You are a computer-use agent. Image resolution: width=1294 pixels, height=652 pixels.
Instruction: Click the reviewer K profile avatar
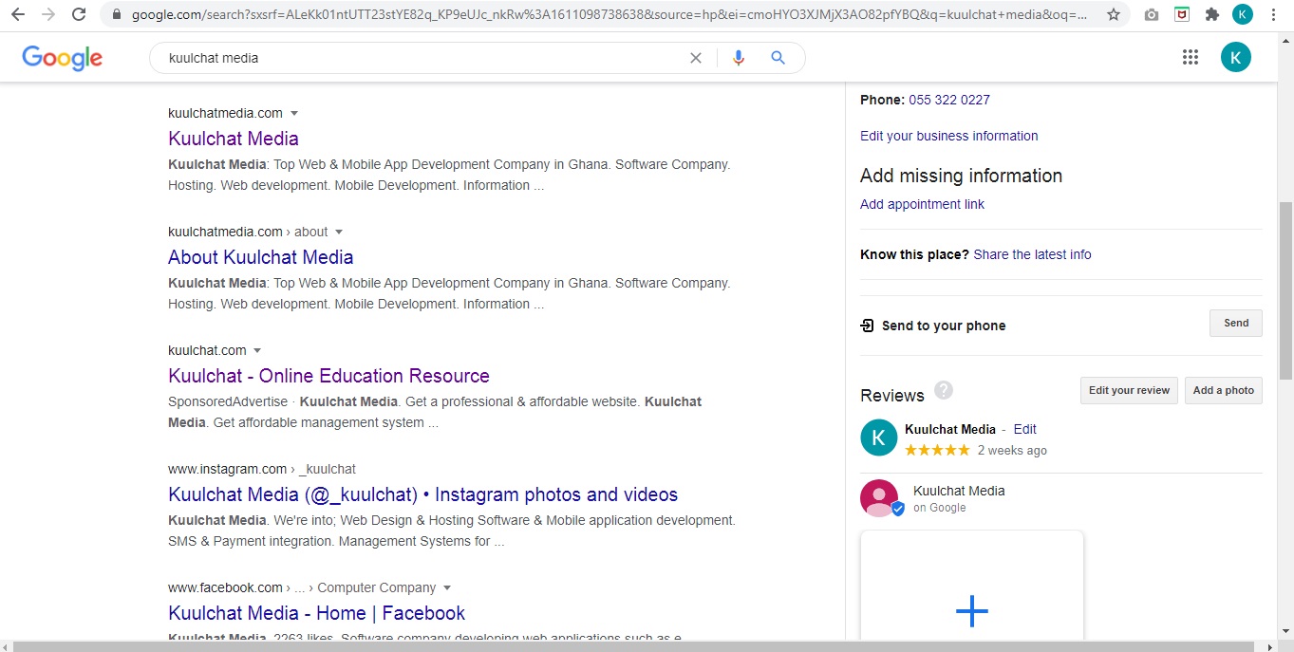tap(878, 438)
